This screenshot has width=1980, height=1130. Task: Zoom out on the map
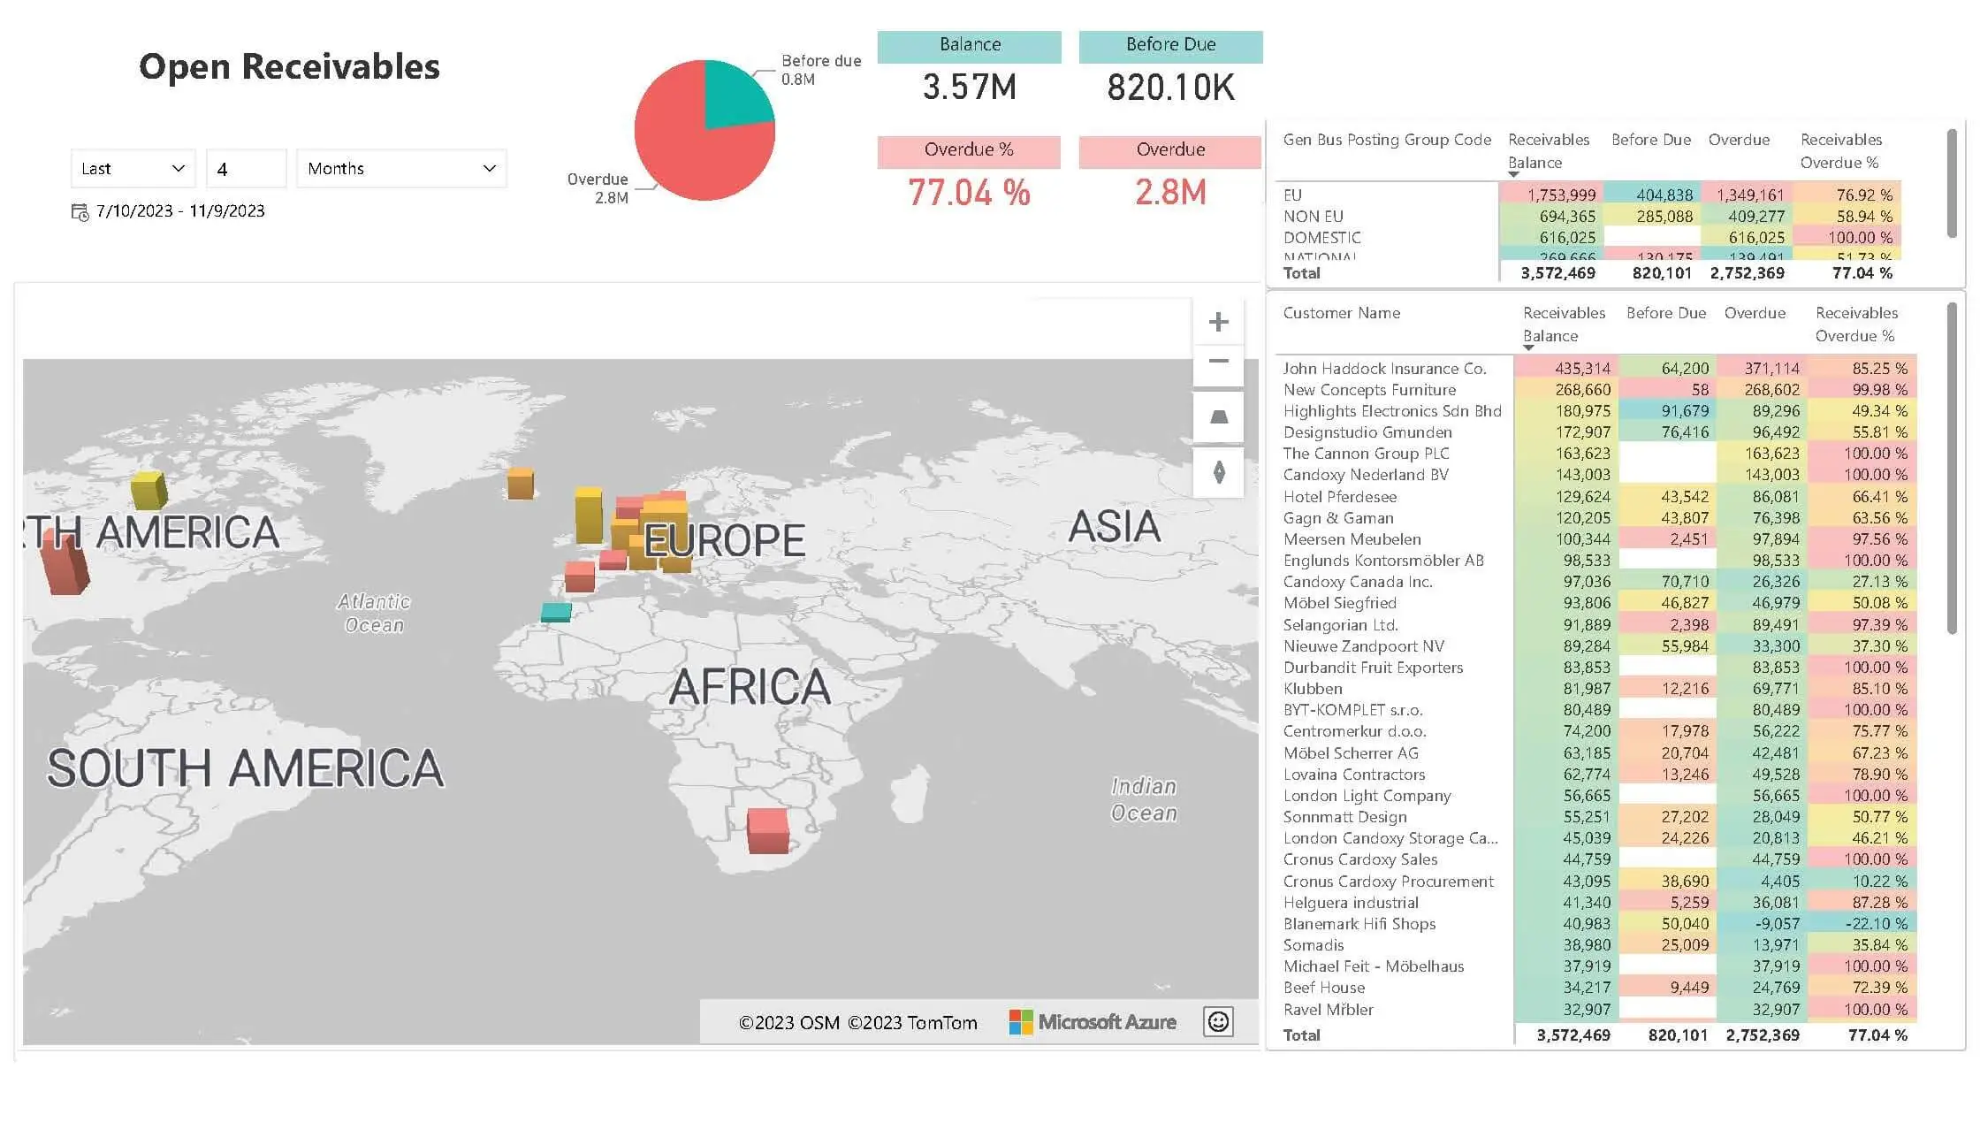1218,362
